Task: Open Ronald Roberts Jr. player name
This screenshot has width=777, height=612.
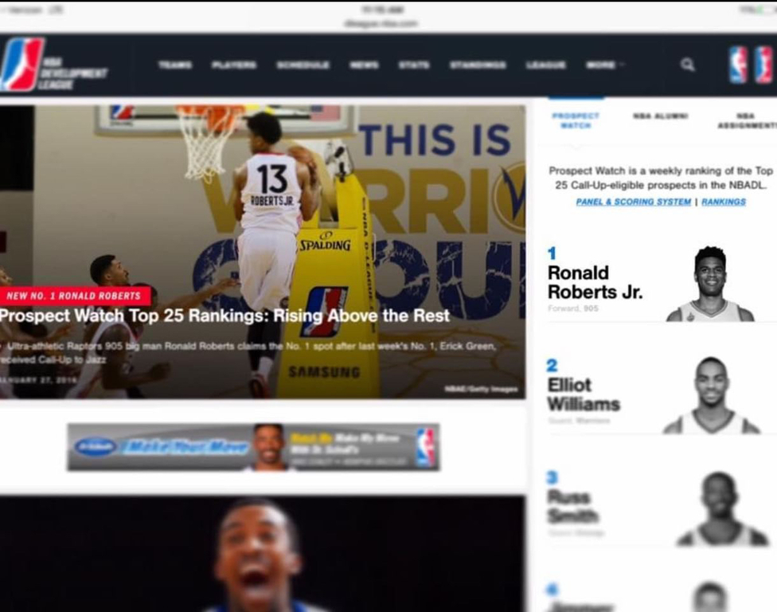Action: 595,282
